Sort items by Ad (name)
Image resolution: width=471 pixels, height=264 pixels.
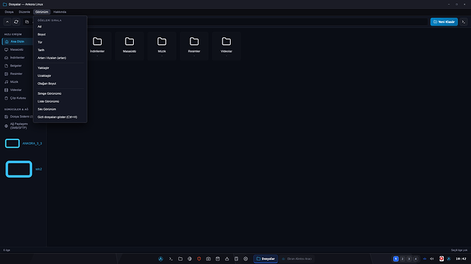tap(60, 27)
